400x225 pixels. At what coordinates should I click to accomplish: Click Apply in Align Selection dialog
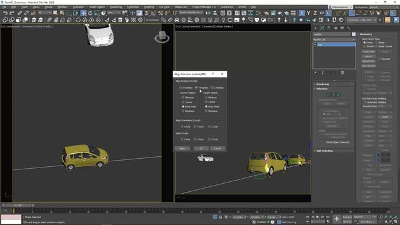click(x=182, y=149)
